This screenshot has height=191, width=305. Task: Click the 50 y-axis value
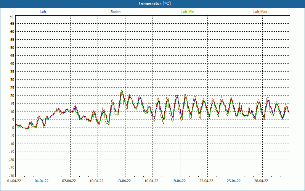pyautogui.click(x=12, y=47)
